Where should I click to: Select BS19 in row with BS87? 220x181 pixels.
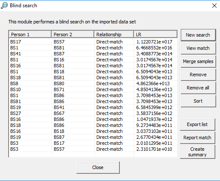16,137
